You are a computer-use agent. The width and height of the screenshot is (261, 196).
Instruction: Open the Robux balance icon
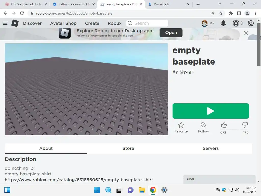pos(236,23)
